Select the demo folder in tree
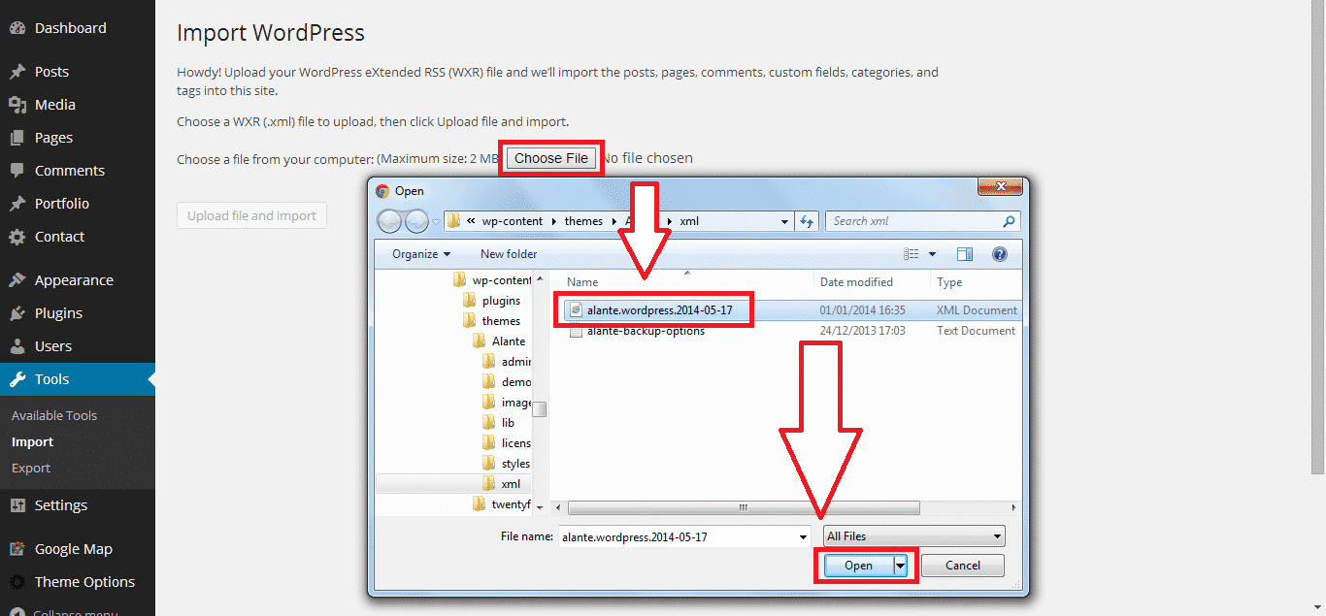The image size is (1326, 616). point(507,382)
